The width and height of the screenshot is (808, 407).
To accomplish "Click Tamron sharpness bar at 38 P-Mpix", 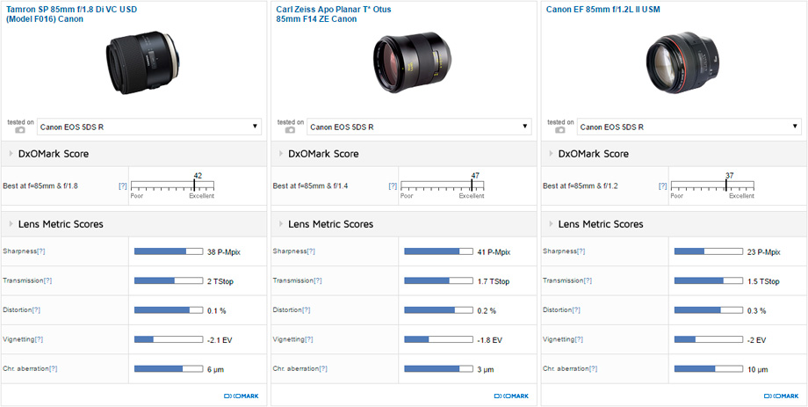I will [x=169, y=251].
